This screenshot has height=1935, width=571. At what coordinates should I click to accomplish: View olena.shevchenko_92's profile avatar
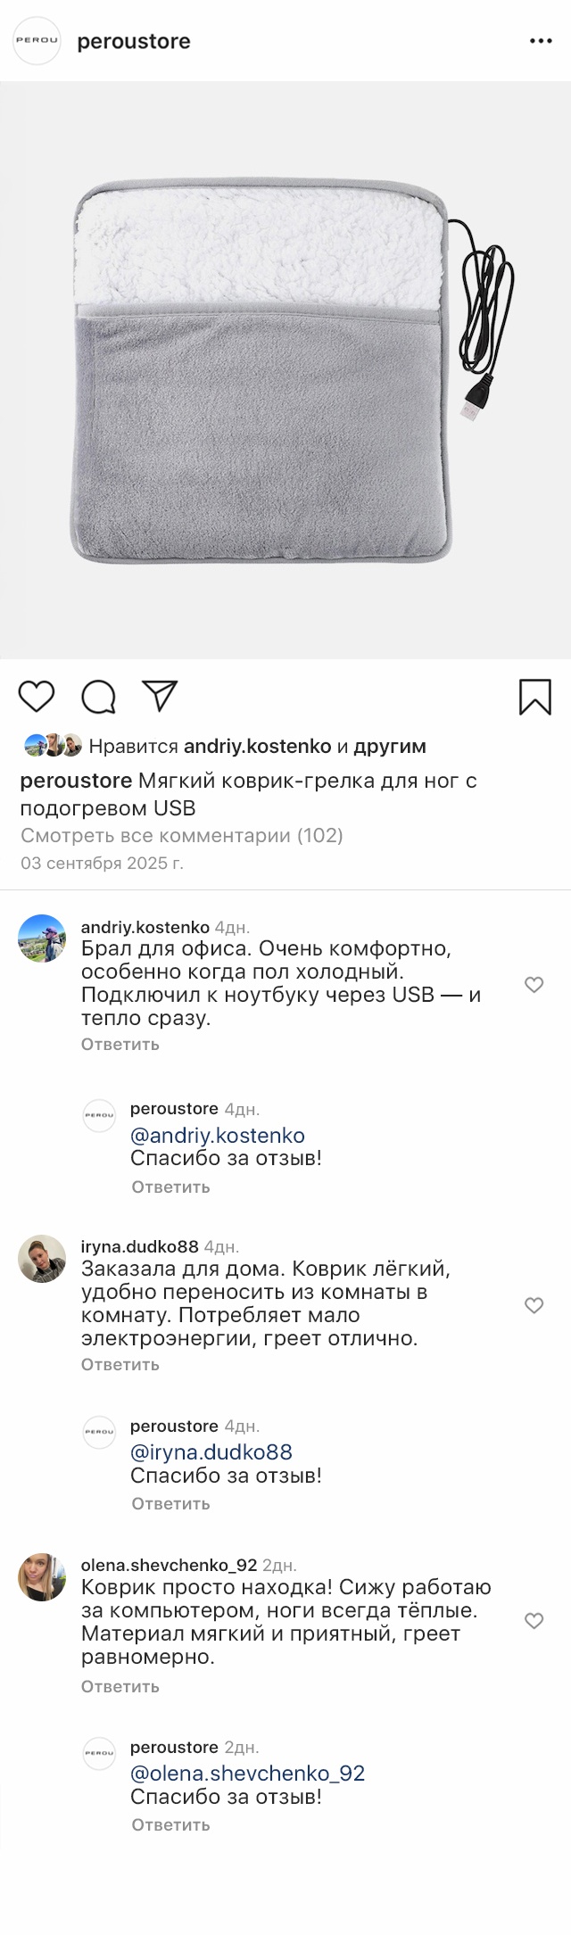tap(42, 1577)
